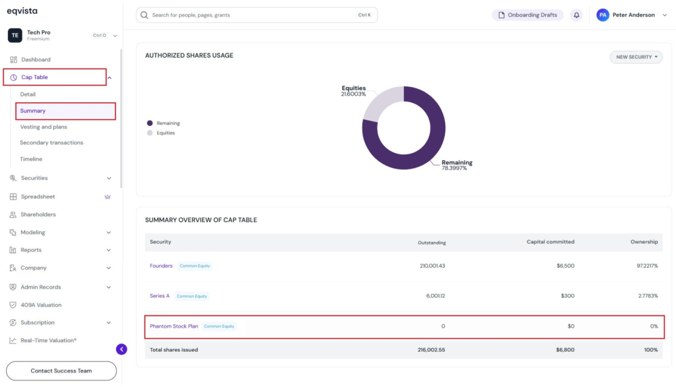Click the Modeling sidebar icon
The height and width of the screenshot is (387, 676).
point(13,233)
